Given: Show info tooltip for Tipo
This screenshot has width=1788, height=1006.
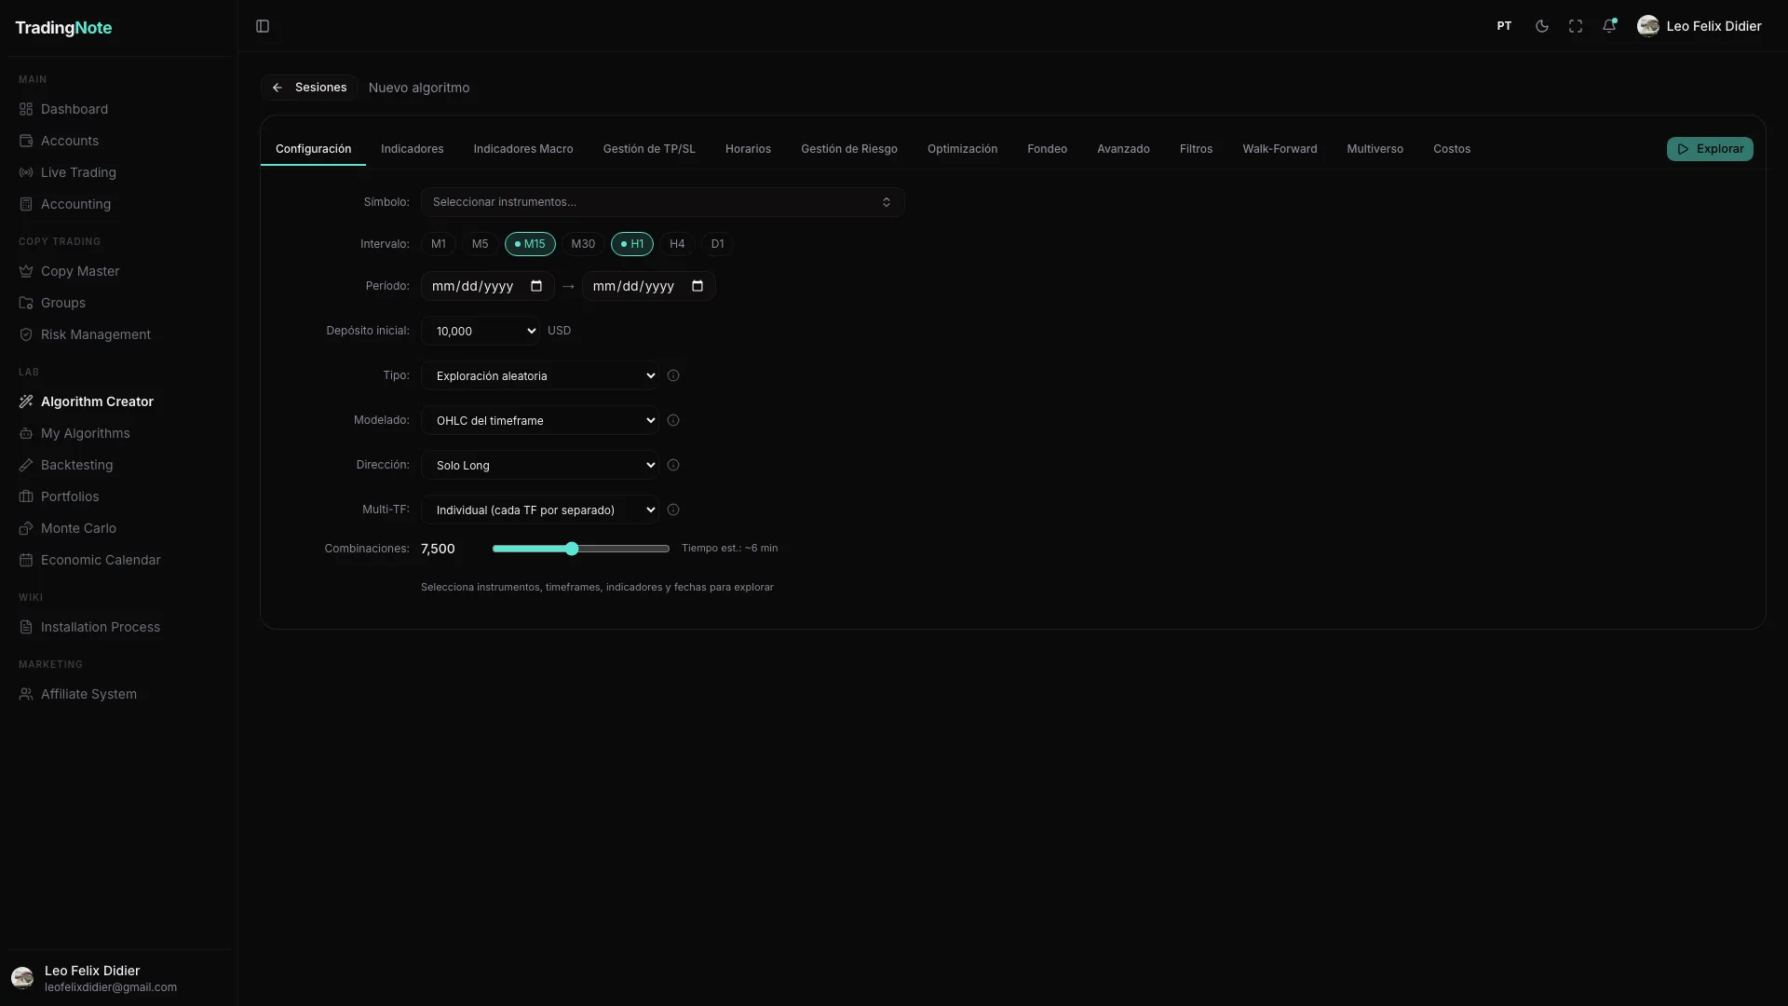Looking at the screenshot, I should [x=673, y=375].
